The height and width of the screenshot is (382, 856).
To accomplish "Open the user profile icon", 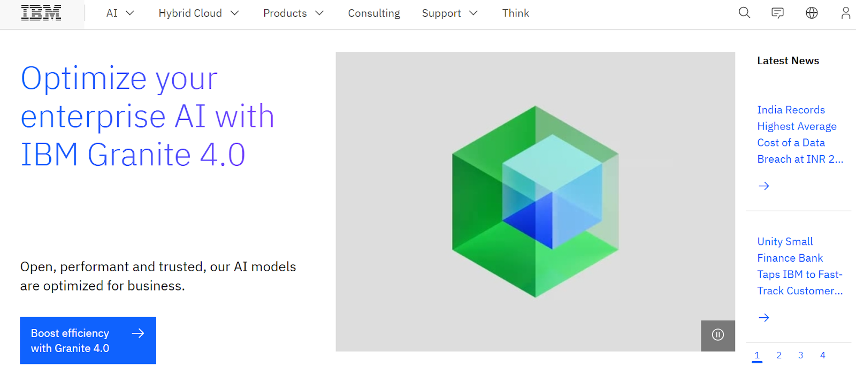I will click(x=845, y=13).
